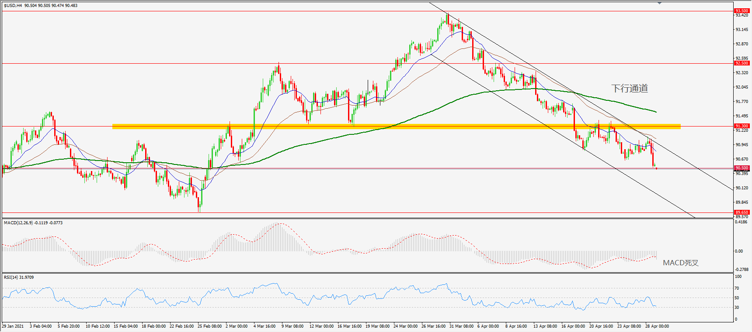Click the 6 Apr 00:00 time label
This screenshot has height=332, width=752.
[488, 326]
